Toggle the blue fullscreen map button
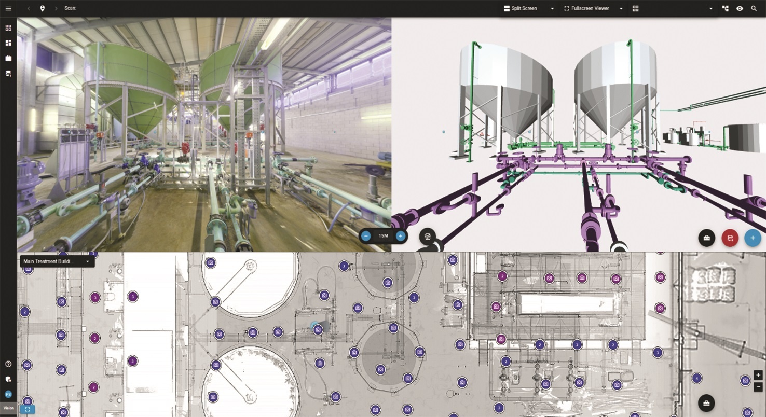 point(28,409)
